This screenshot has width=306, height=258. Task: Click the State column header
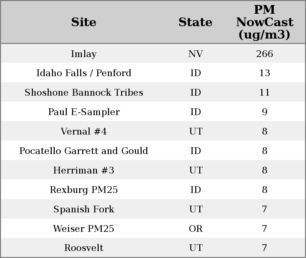[195, 22]
